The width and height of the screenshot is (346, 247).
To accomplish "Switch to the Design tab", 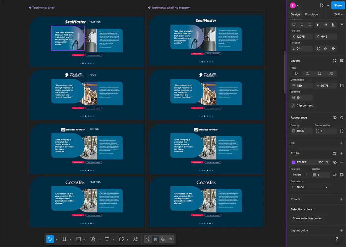I will point(295,14).
